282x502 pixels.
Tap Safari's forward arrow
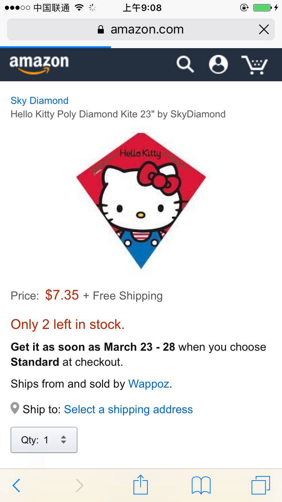click(x=79, y=485)
